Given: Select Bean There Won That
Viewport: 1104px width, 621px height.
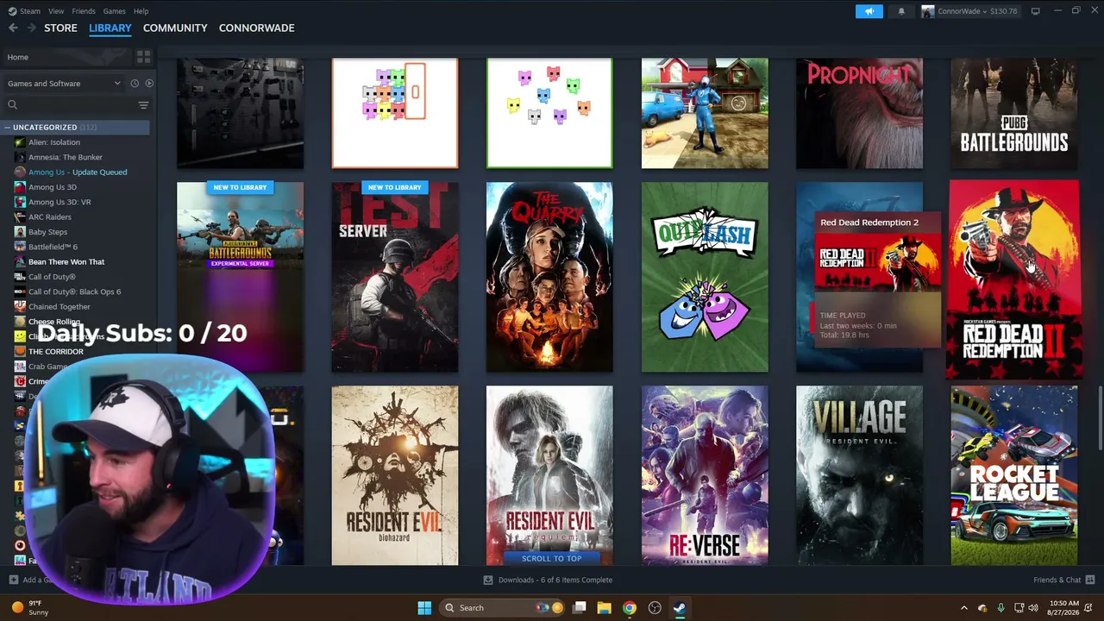Looking at the screenshot, I should click(x=66, y=262).
